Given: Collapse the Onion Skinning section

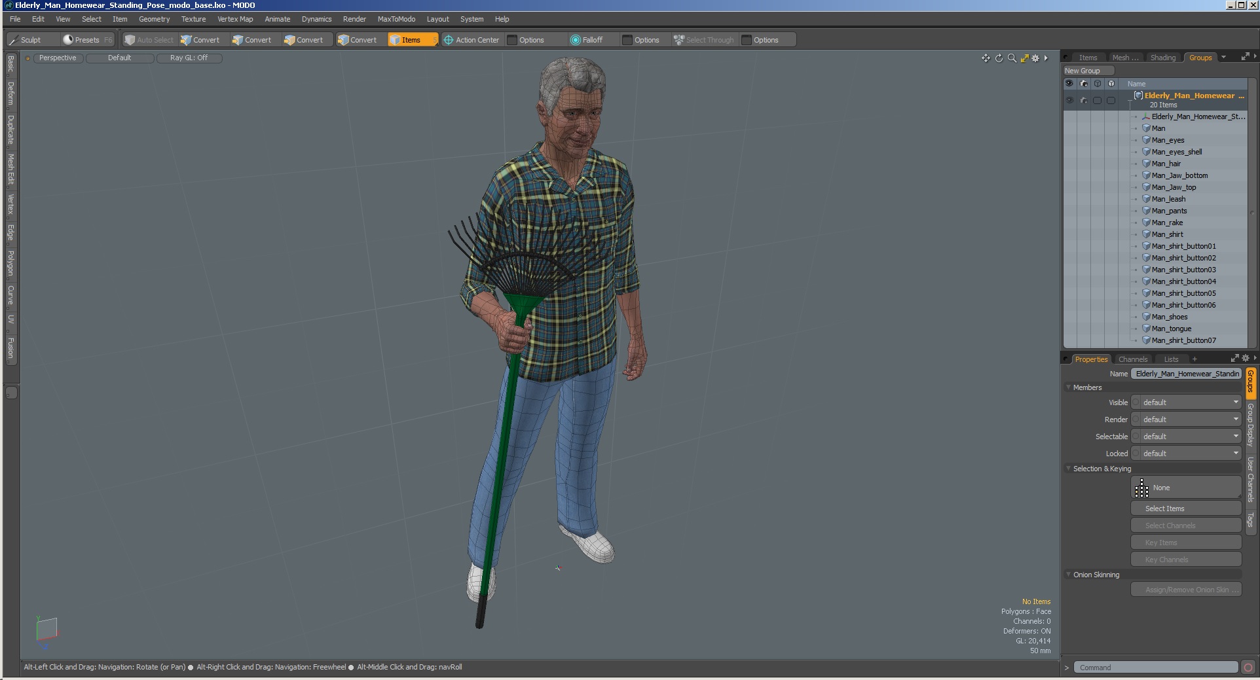Looking at the screenshot, I should coord(1068,575).
